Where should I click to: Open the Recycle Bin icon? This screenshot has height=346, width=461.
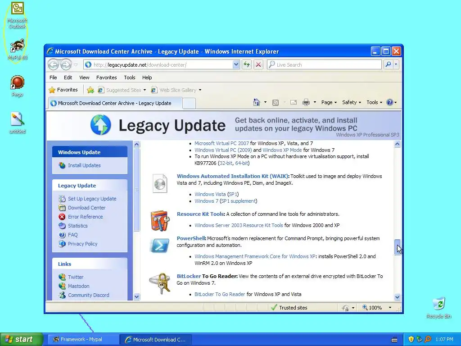click(438, 308)
